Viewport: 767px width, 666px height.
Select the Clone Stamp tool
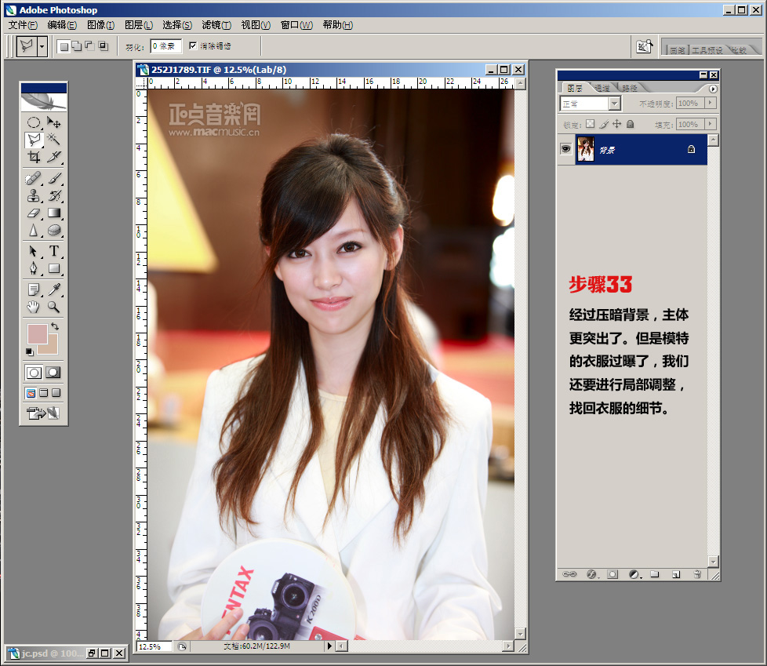(x=34, y=195)
